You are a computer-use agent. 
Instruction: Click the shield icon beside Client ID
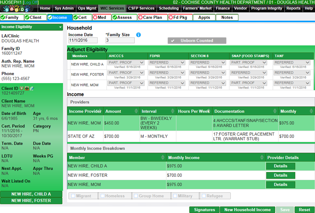click(x=22, y=88)
